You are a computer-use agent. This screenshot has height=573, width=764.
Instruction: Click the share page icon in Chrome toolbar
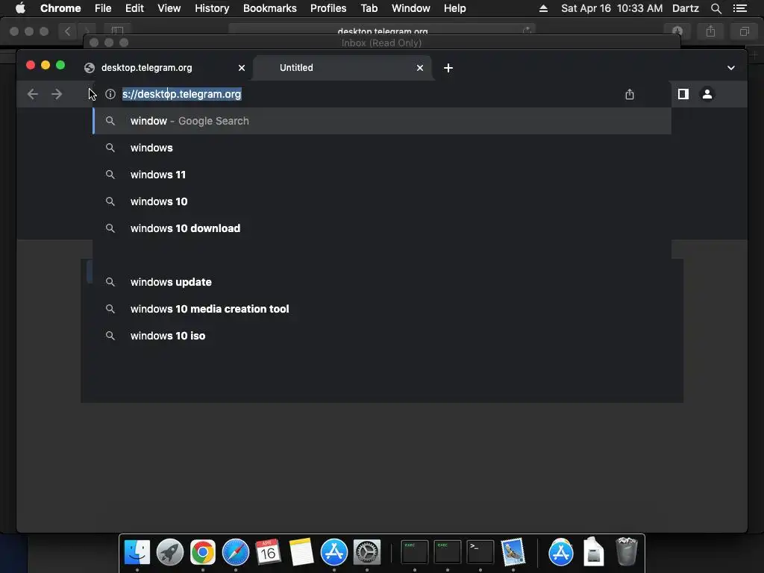(630, 94)
